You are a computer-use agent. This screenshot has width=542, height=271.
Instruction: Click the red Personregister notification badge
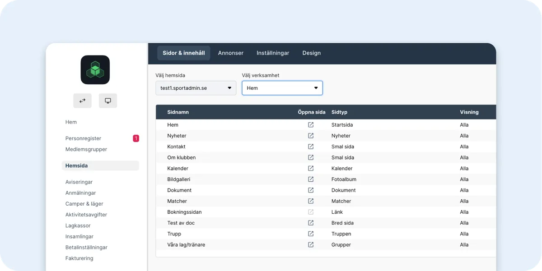(136, 138)
